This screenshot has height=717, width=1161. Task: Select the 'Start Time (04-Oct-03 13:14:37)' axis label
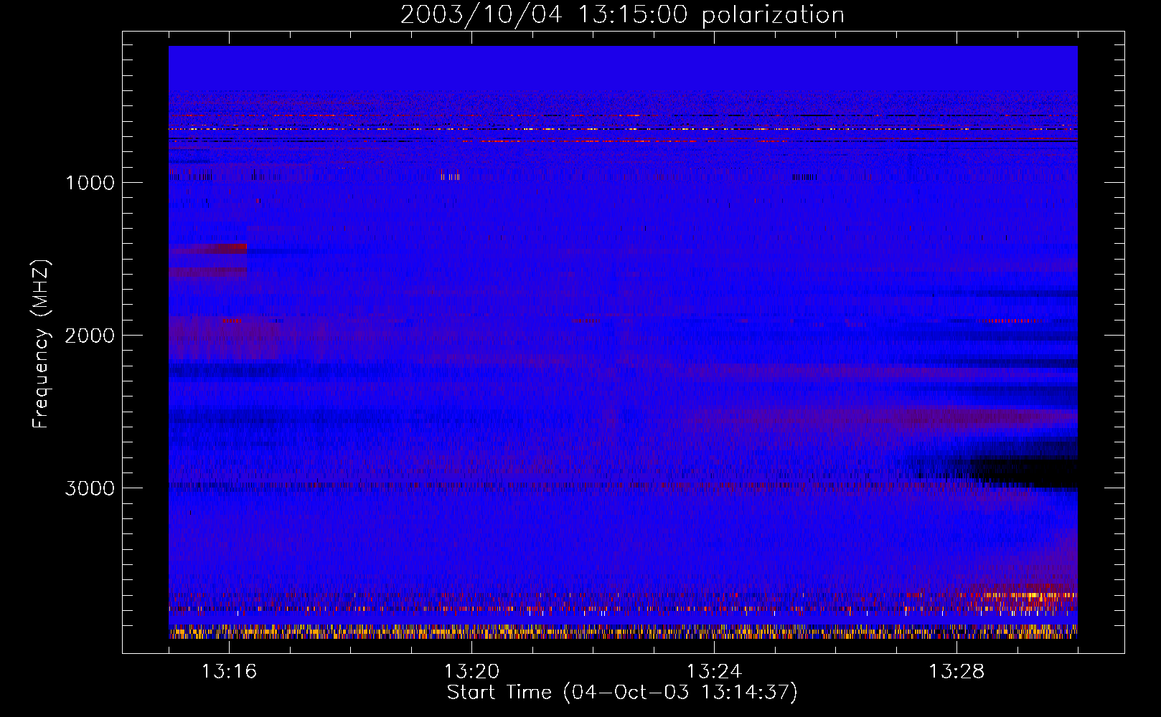pos(622,693)
